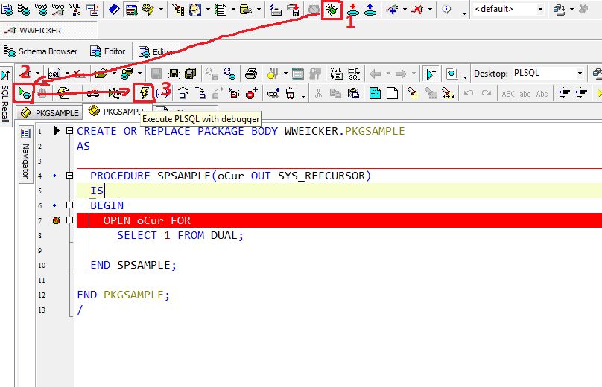
Task: Open dropdown arrow next to end connection icon
Action: click(431, 9)
